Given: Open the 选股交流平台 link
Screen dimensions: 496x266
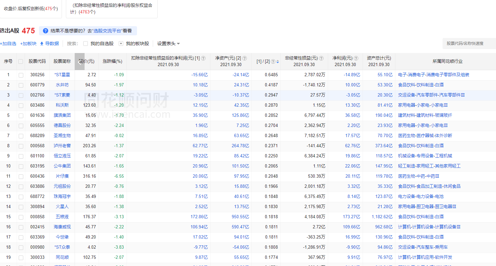Looking at the screenshot, I should point(107,31).
